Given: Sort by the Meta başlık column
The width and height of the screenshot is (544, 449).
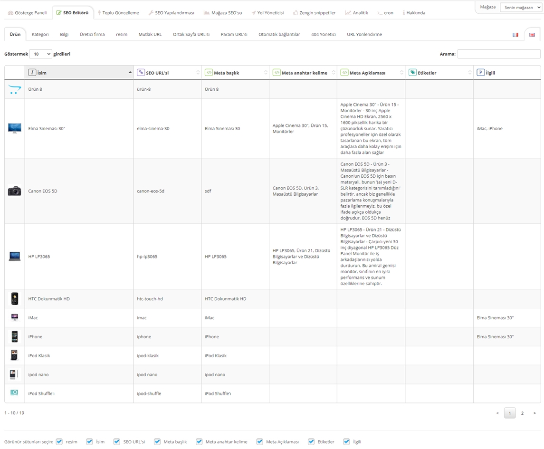Looking at the screenshot, I should coord(235,73).
